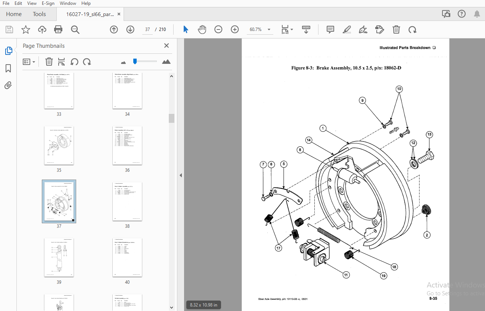The height and width of the screenshot is (311, 485).
Task: Click the thumbnails panel scrollbar handle
Action: 171,118
